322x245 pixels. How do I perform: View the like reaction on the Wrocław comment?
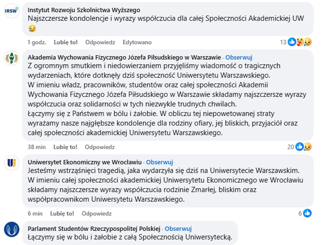point(307,213)
